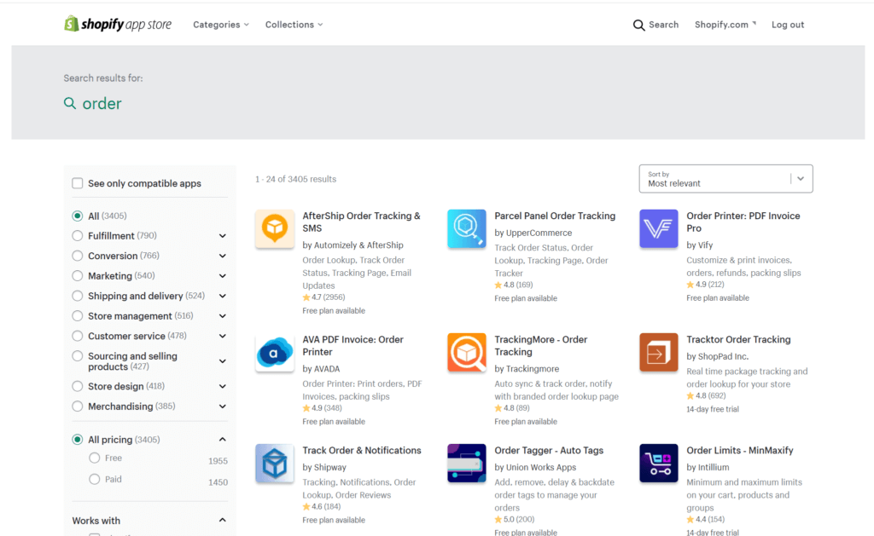Open the Order Printer PDF Invoice Pro icon
The height and width of the screenshot is (536, 874).
pyautogui.click(x=659, y=228)
